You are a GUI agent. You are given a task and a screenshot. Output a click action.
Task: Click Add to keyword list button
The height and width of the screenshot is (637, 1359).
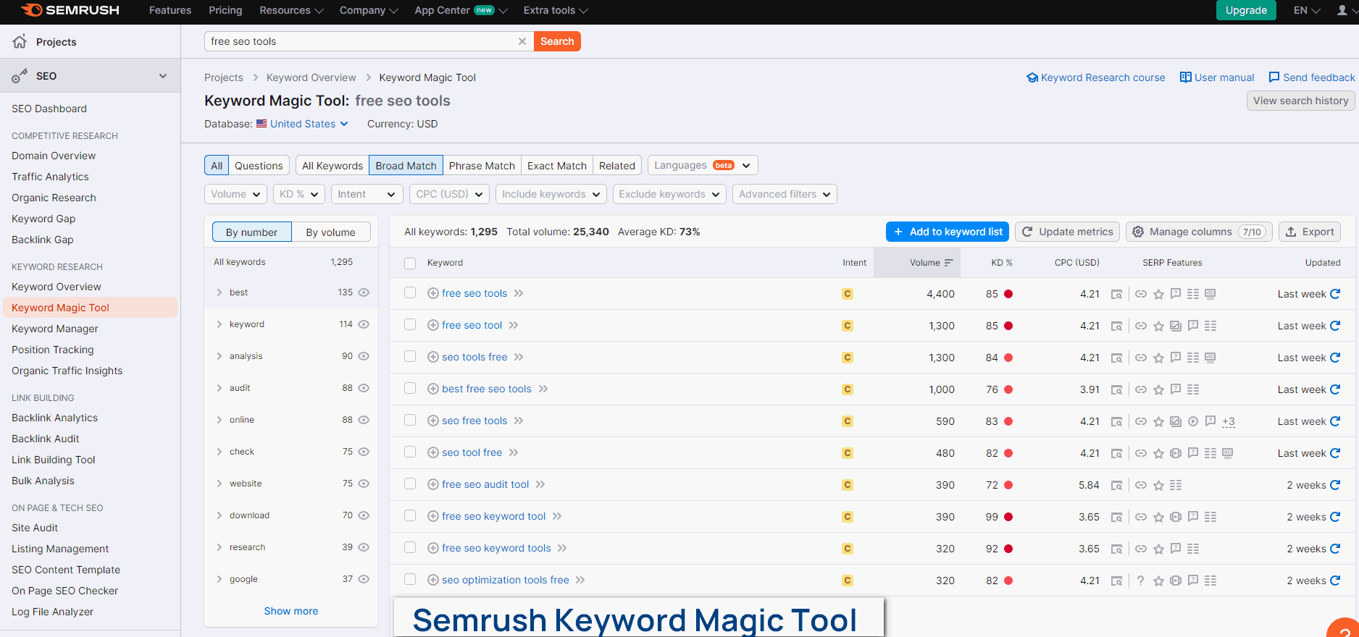pos(948,232)
